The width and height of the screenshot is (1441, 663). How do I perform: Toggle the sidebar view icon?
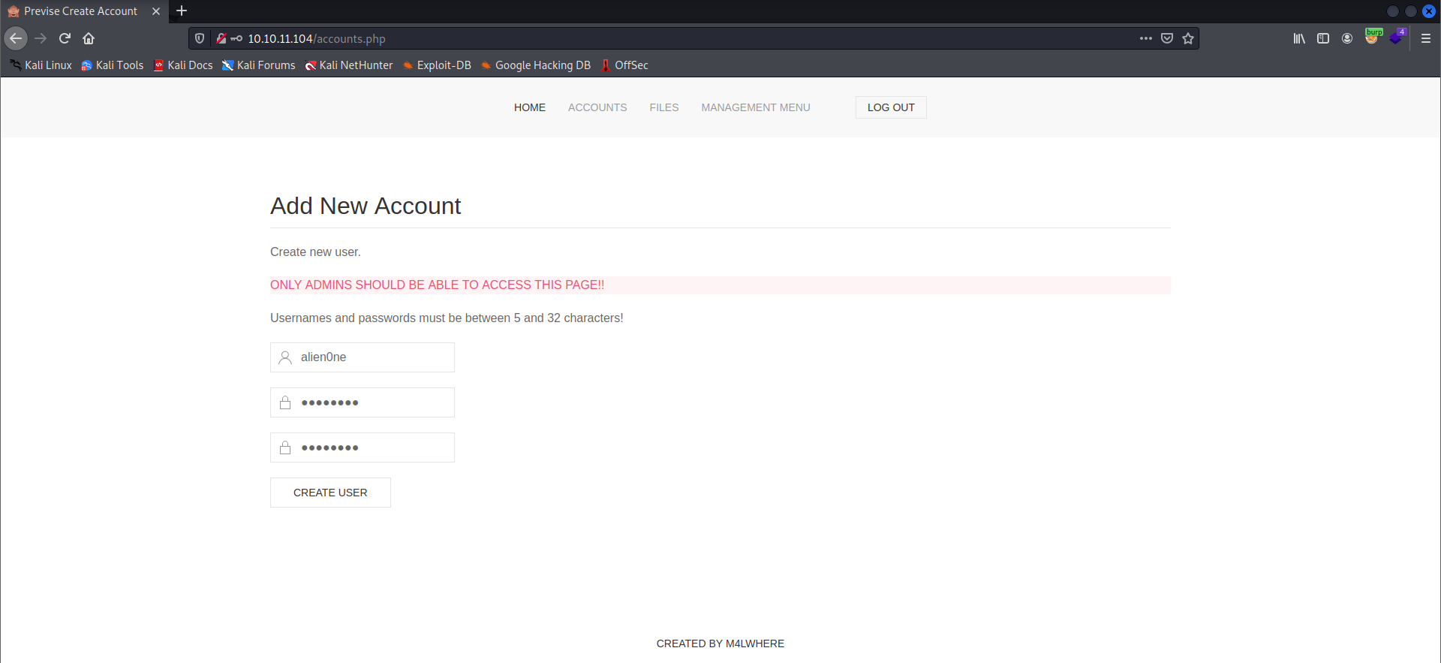1323,38
